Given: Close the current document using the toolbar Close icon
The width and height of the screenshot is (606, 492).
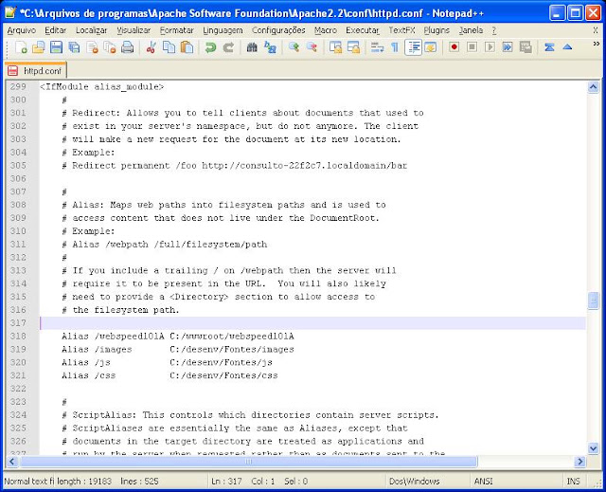Looking at the screenshot, I should point(92,47).
